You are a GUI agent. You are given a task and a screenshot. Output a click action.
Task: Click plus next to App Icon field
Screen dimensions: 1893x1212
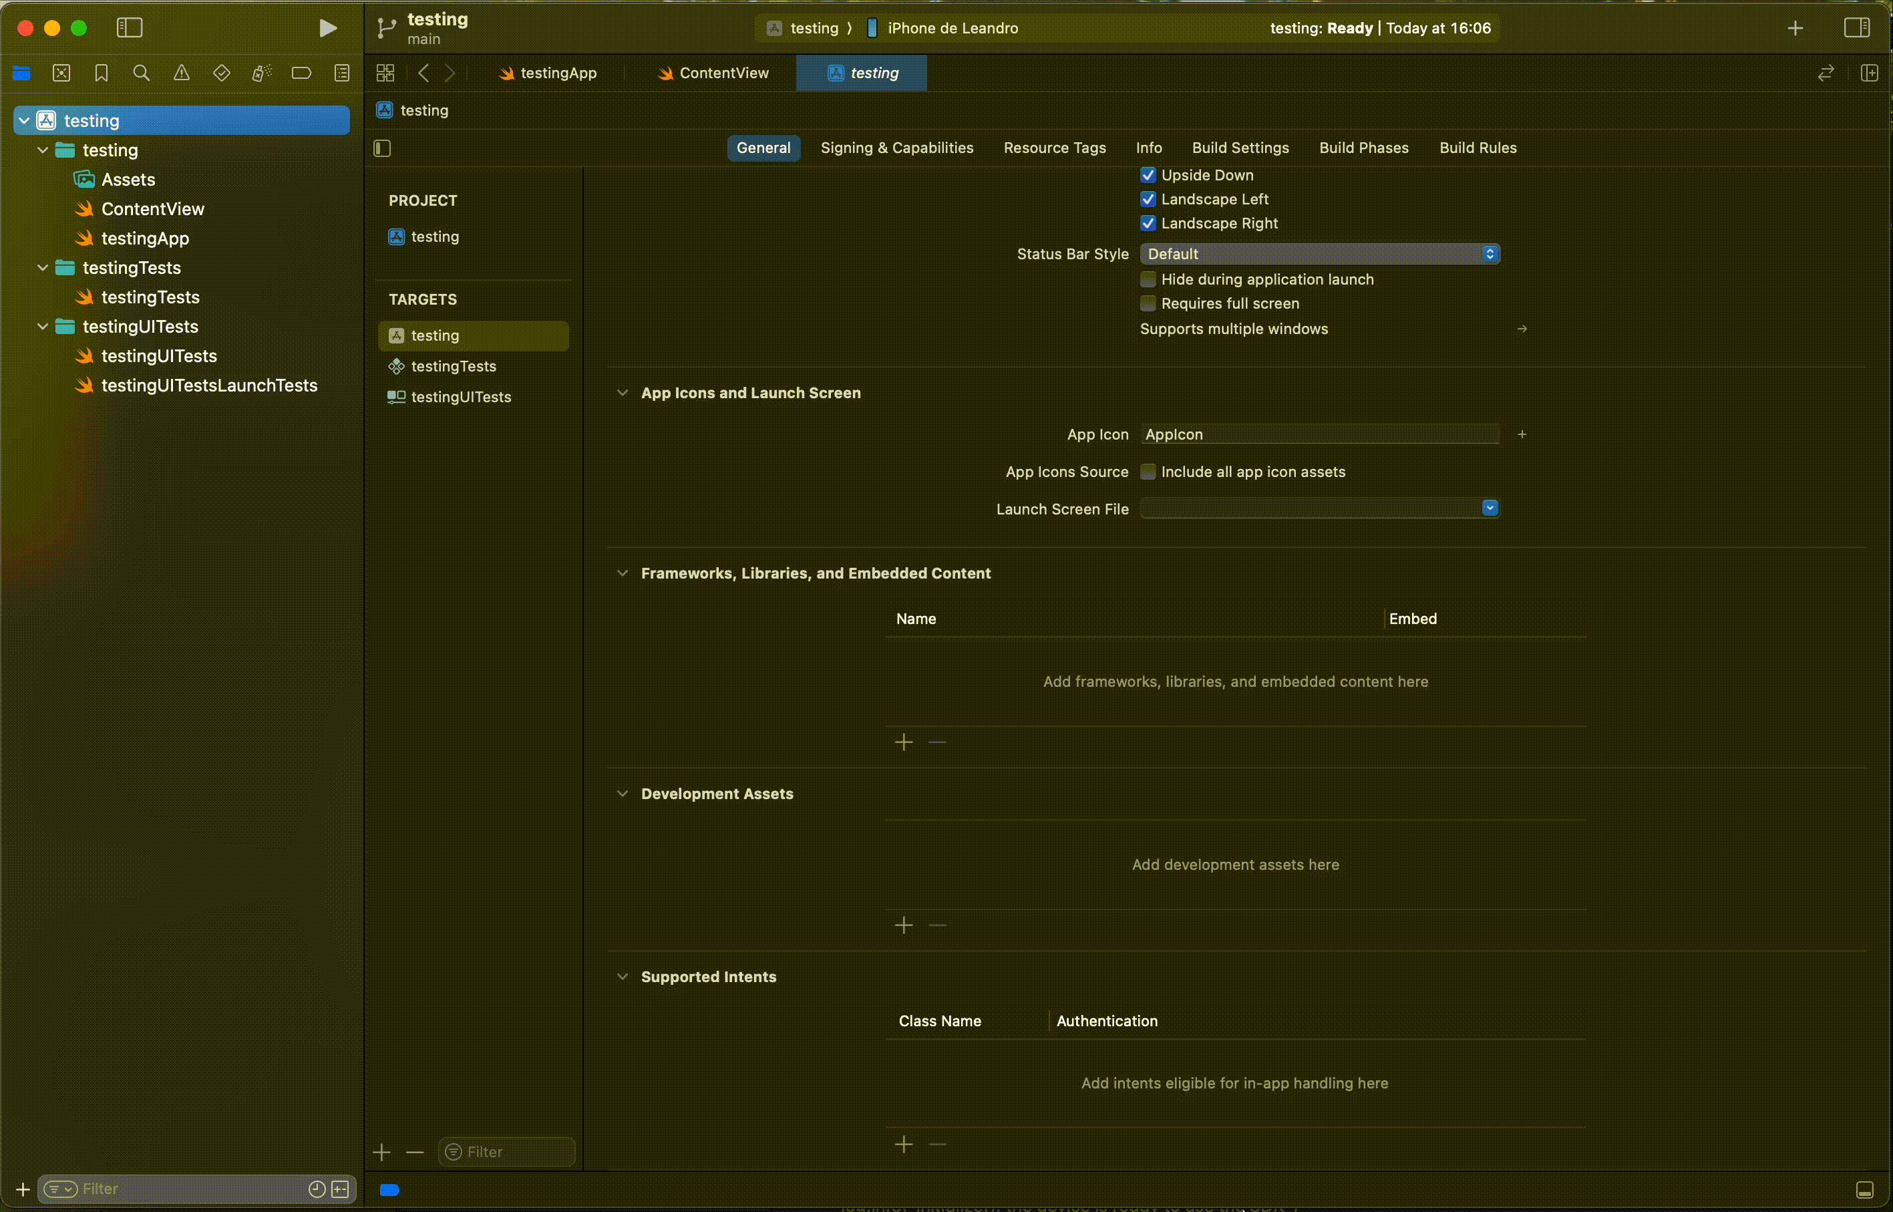click(x=1522, y=435)
